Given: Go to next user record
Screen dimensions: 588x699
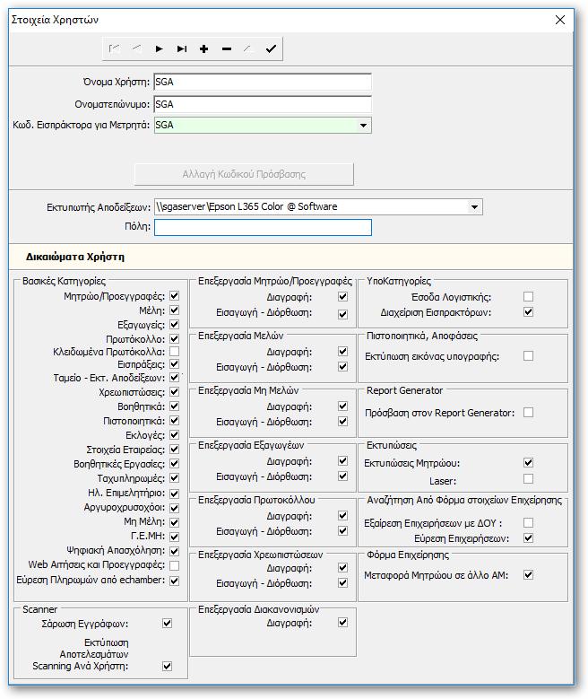Looking at the screenshot, I should coord(159,49).
